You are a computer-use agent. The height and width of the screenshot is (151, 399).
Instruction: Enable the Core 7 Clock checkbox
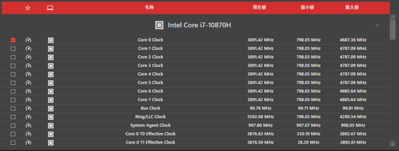point(13,100)
